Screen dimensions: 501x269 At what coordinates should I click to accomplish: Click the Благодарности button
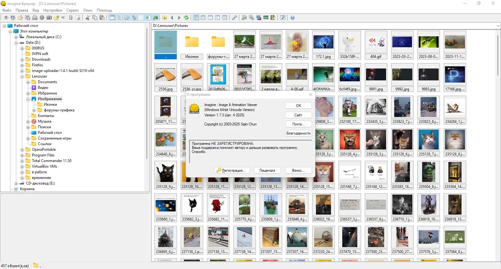pos(298,133)
